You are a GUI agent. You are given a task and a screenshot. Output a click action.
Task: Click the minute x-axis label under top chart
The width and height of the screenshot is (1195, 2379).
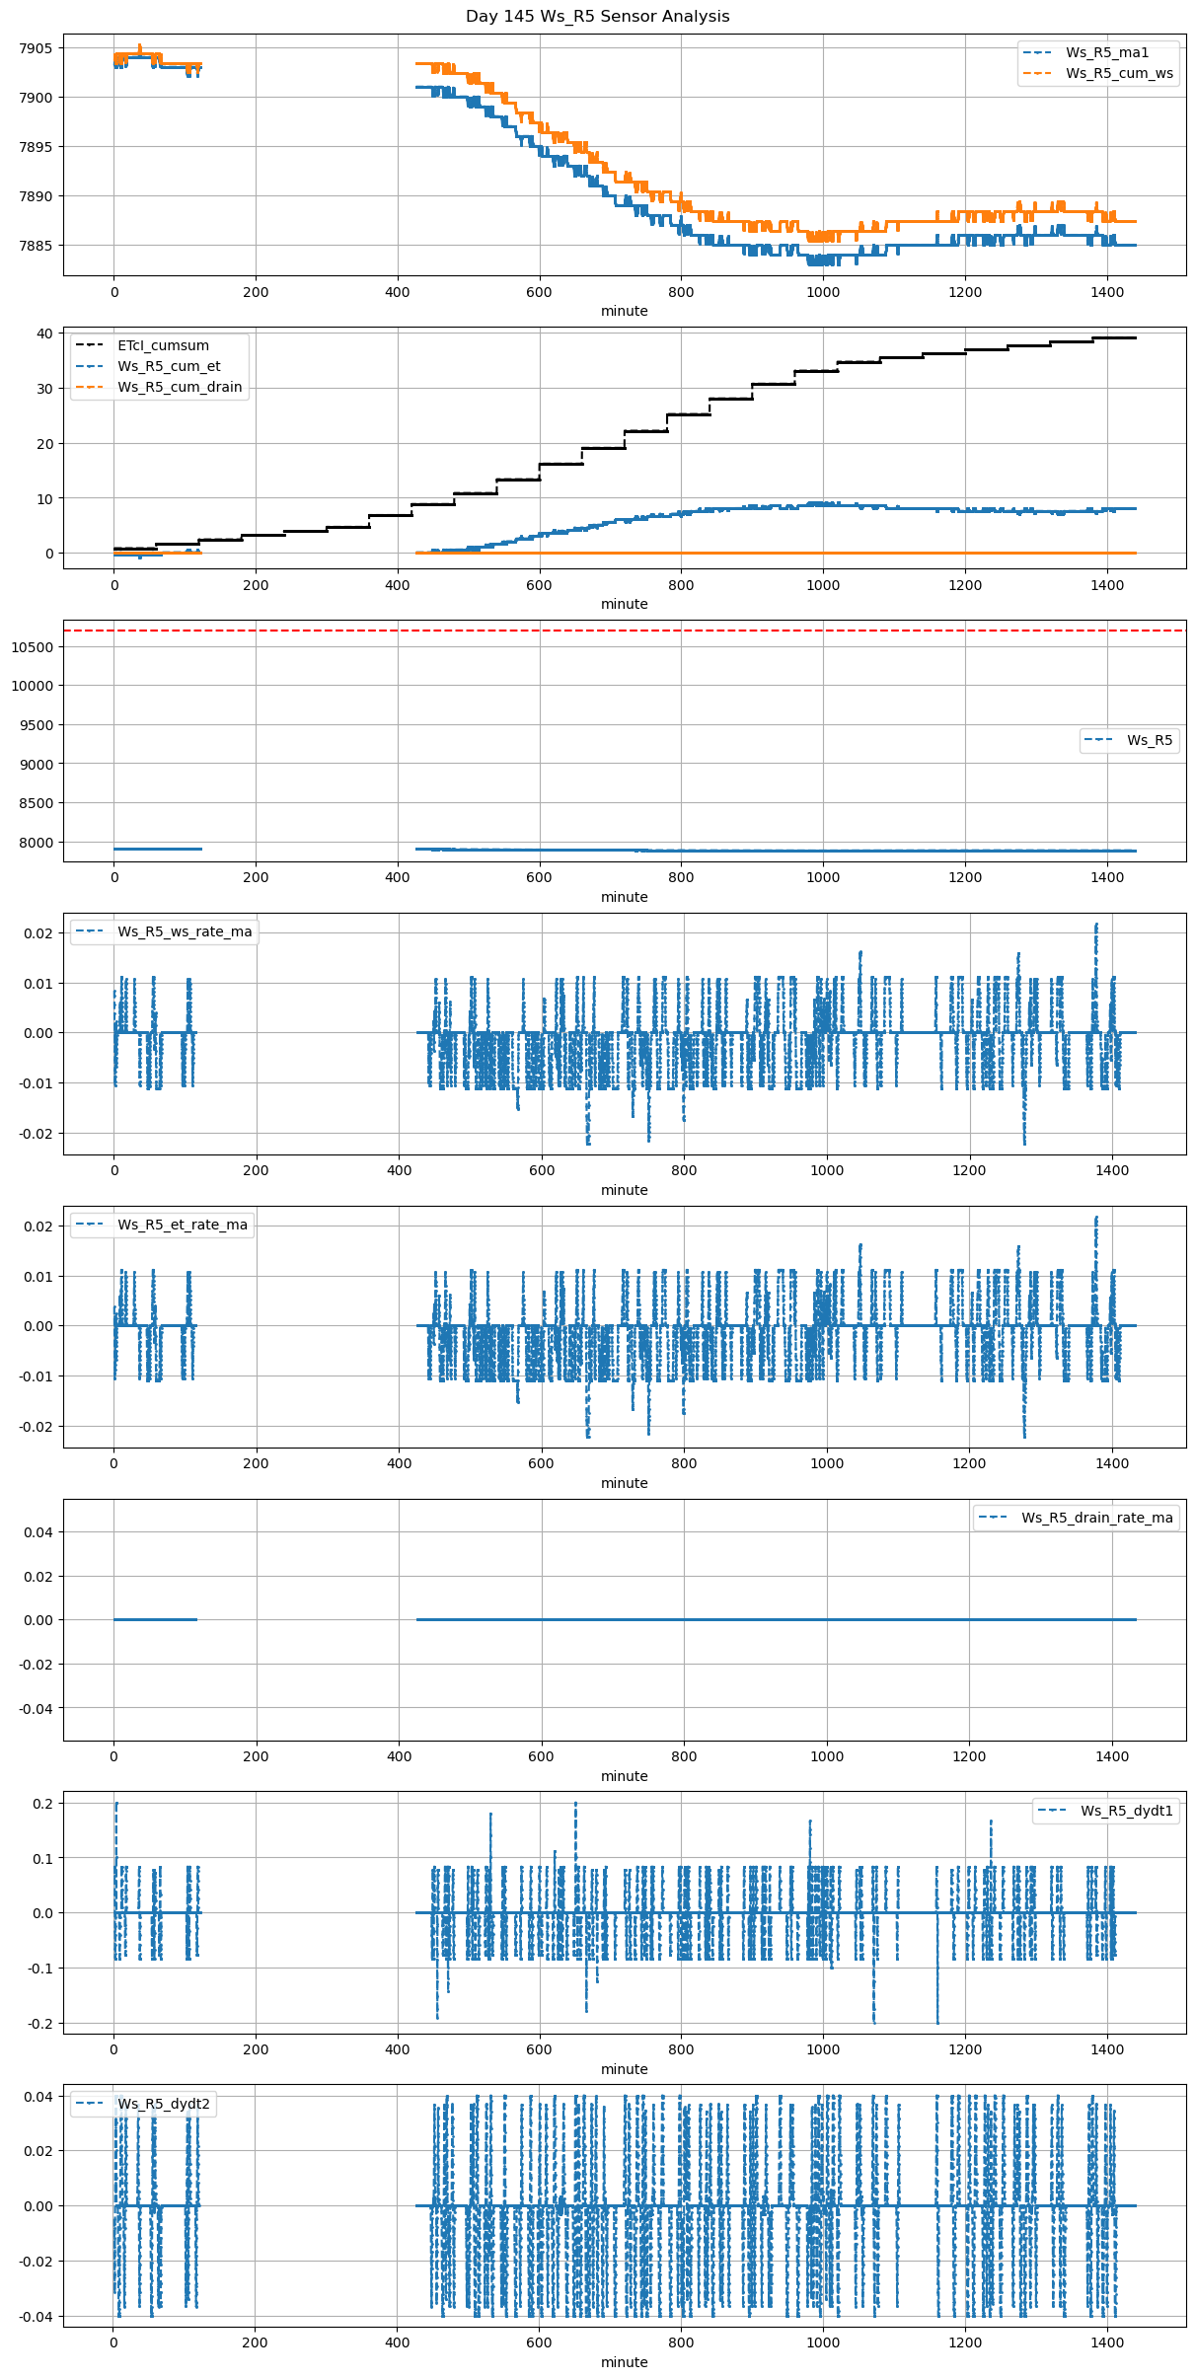624,311
